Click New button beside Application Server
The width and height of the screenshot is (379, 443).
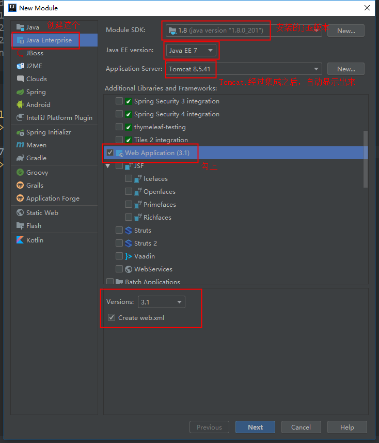[x=346, y=69]
